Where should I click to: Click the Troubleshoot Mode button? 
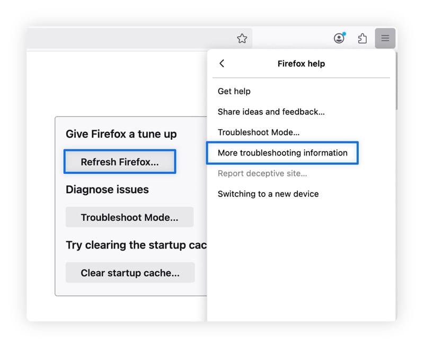129,217
